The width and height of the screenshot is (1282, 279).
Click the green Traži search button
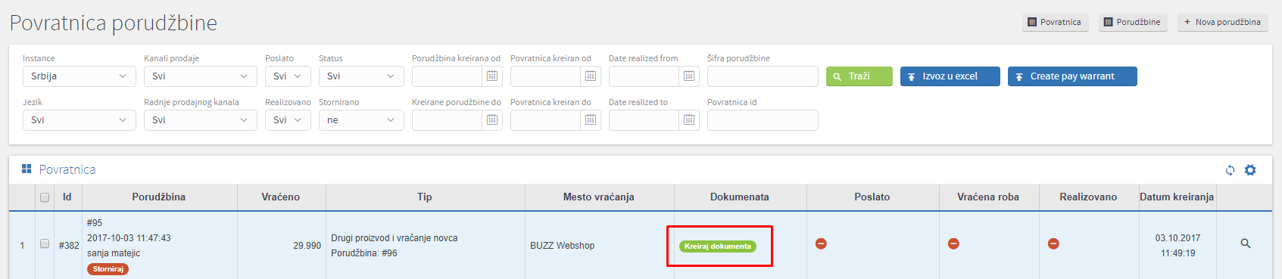tap(859, 76)
